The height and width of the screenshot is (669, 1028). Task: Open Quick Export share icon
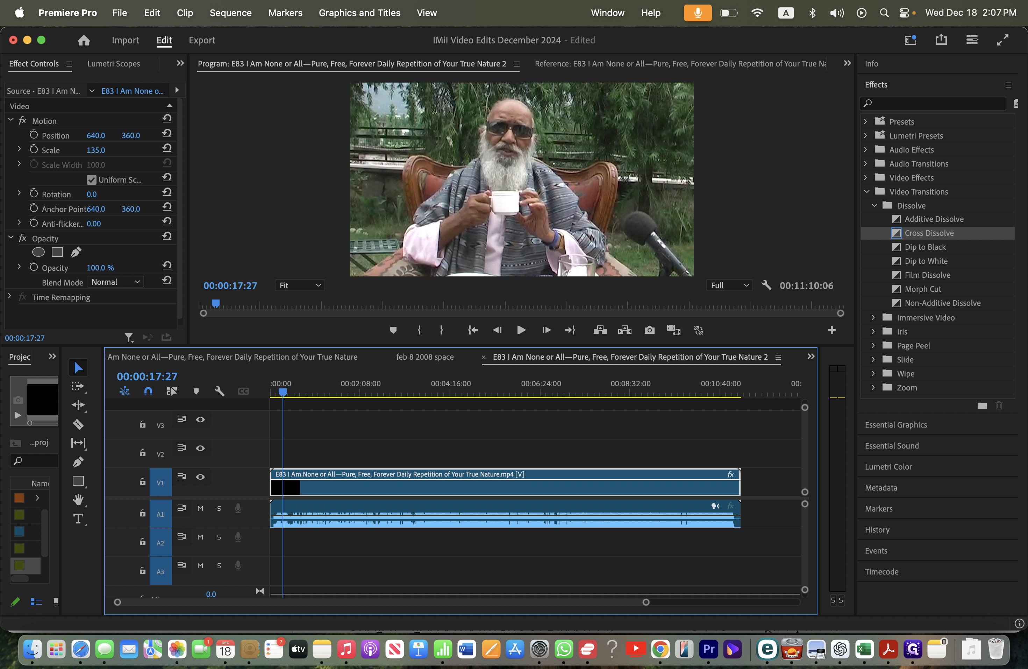point(941,40)
